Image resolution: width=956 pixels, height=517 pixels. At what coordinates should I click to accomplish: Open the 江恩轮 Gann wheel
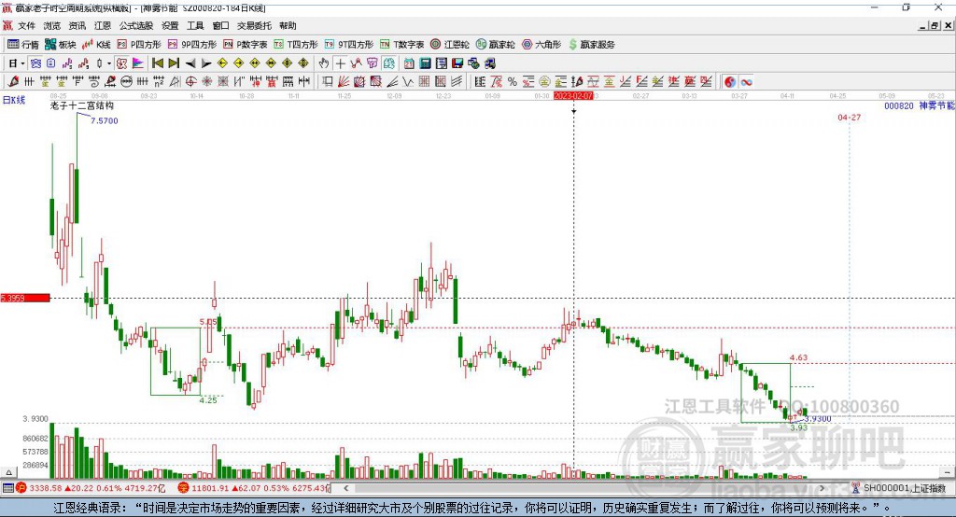click(x=450, y=45)
